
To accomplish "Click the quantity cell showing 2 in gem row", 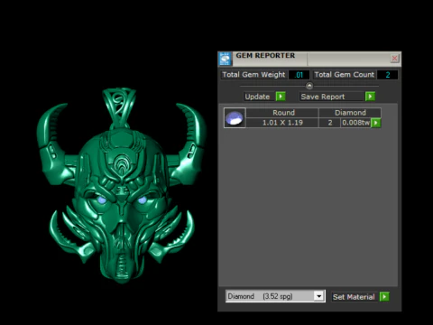I will (x=330, y=123).
